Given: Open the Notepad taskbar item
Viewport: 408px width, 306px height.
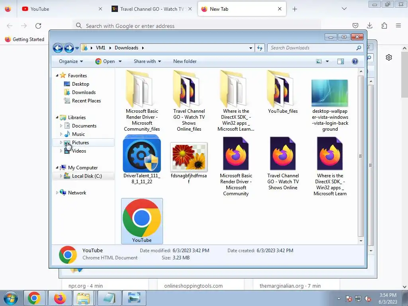Looking at the screenshot, I should pos(109,298).
